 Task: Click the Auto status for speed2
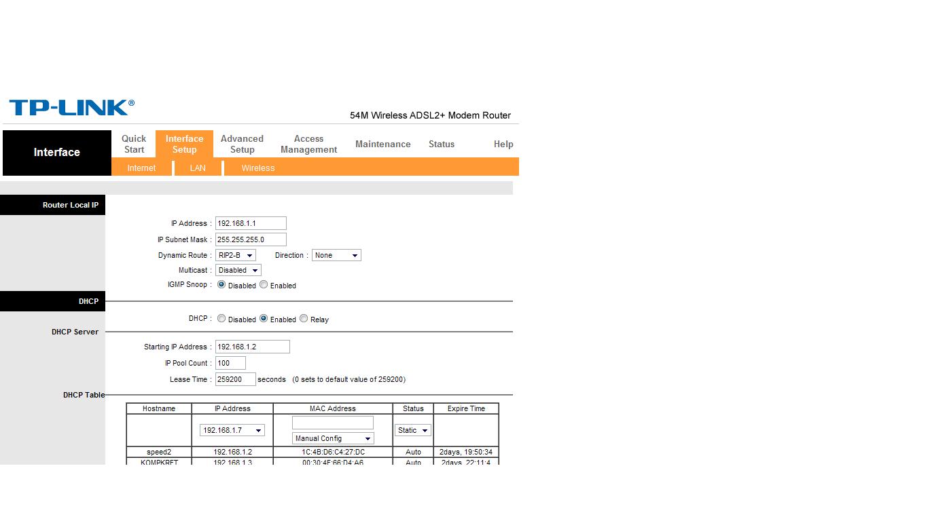click(x=413, y=452)
